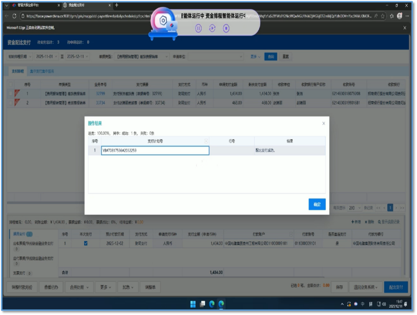Pause the running agent in the overlay
The image size is (417, 315).
point(198,28)
